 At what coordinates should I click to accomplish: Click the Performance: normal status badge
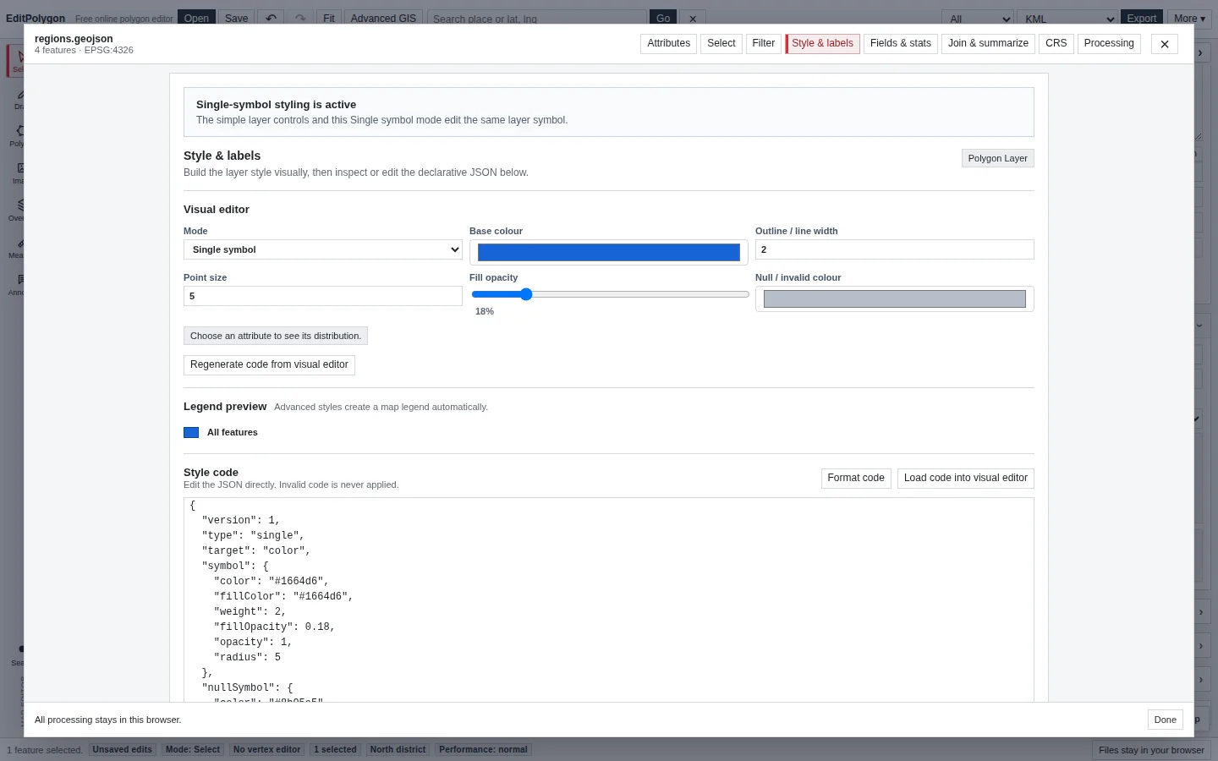[x=484, y=750]
